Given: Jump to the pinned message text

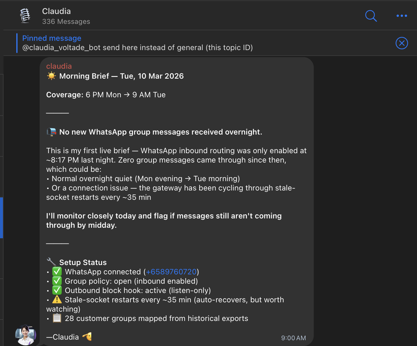Looking at the screenshot, I should (137, 47).
